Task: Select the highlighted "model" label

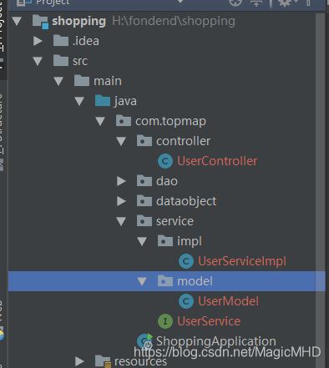Action: (195, 281)
